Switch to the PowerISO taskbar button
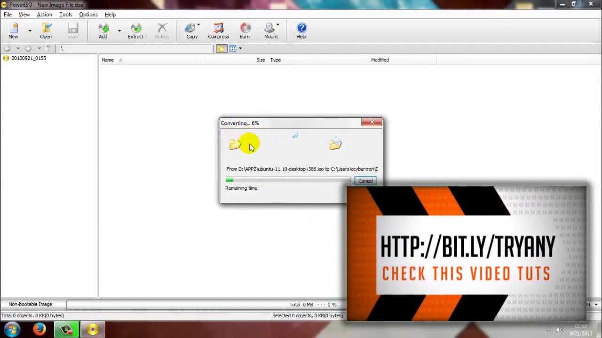Viewport: 602px width, 338px height. (x=93, y=330)
